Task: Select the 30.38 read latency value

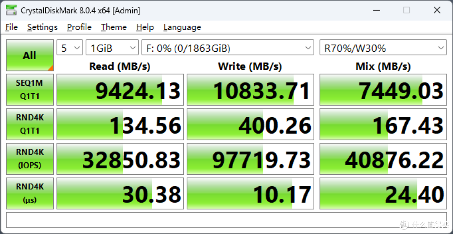Action: [x=120, y=194]
